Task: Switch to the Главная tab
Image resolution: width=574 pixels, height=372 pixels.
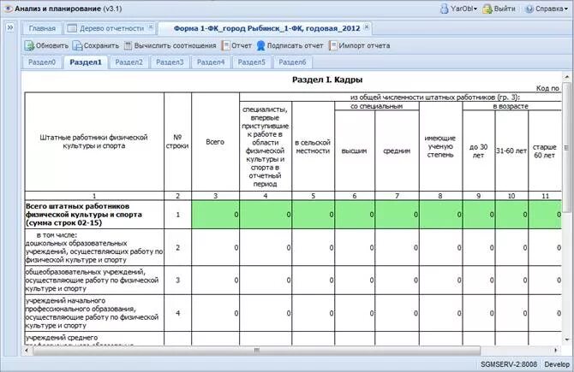Action: tap(42, 28)
